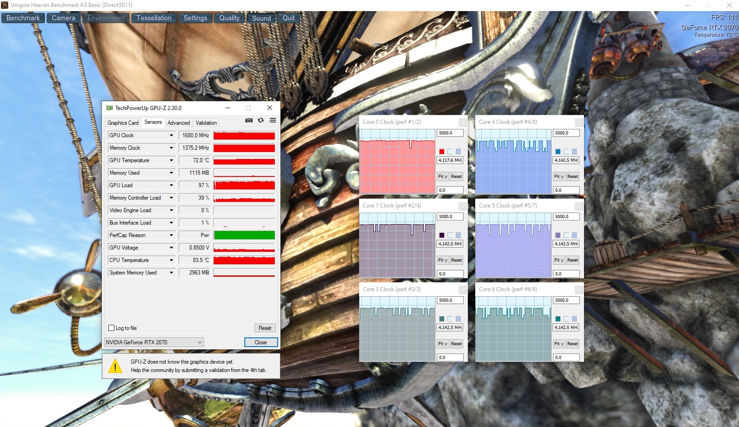Image resolution: width=739 pixels, height=427 pixels.
Task: Pick the dark purple line color in Core 1 Clock
Action: click(x=442, y=235)
